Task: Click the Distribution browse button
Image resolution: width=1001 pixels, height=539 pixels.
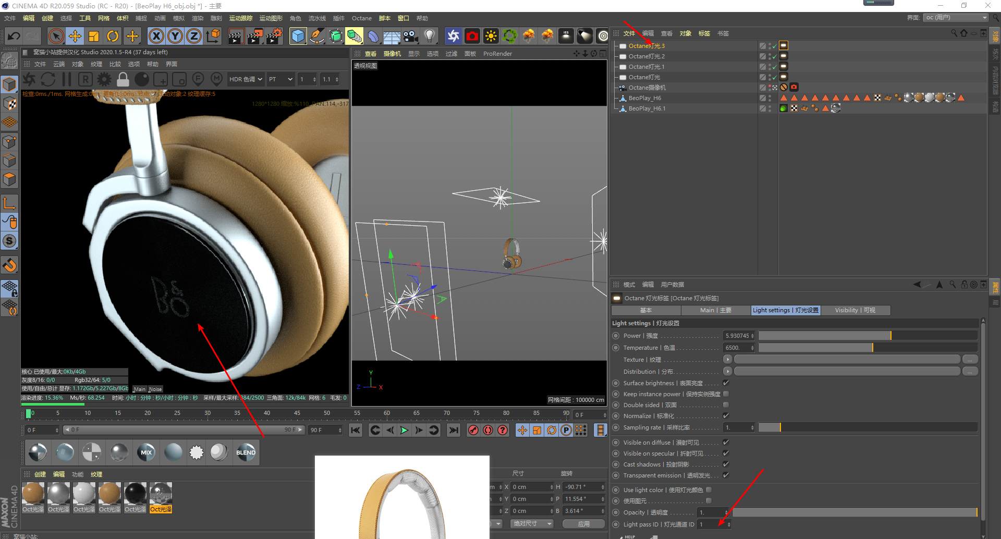Action: [x=970, y=372]
